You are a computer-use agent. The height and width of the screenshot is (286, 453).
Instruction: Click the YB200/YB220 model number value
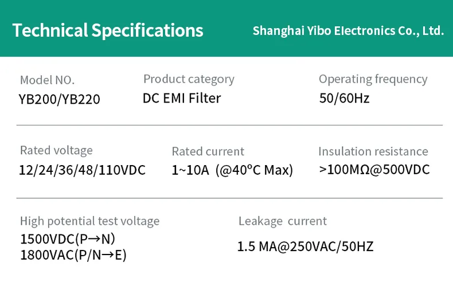click(60, 100)
